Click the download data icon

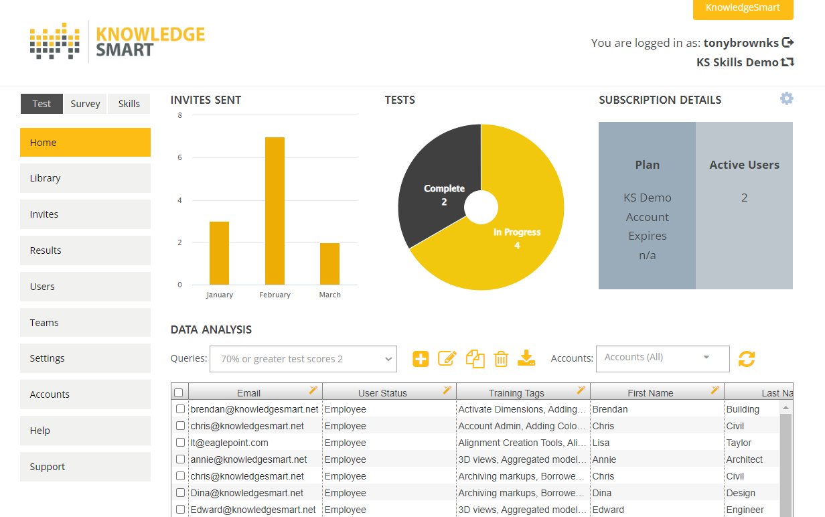click(527, 358)
